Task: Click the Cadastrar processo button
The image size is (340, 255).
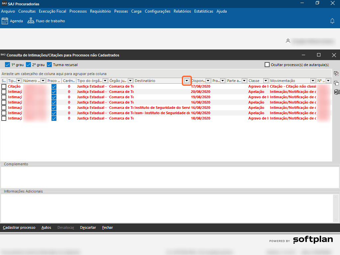Action: 19,227
